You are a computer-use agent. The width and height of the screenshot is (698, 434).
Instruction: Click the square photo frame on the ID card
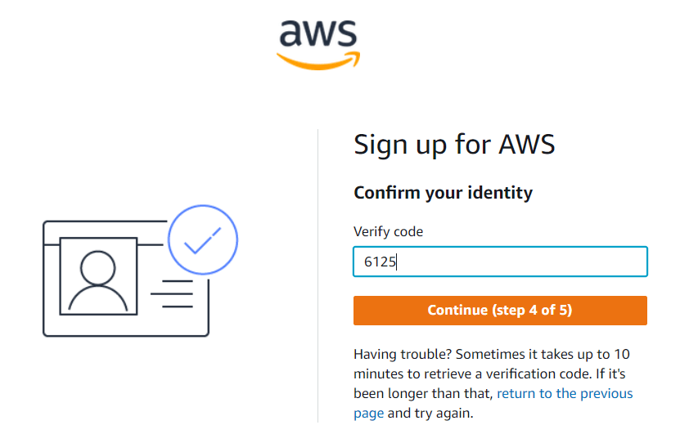click(98, 276)
